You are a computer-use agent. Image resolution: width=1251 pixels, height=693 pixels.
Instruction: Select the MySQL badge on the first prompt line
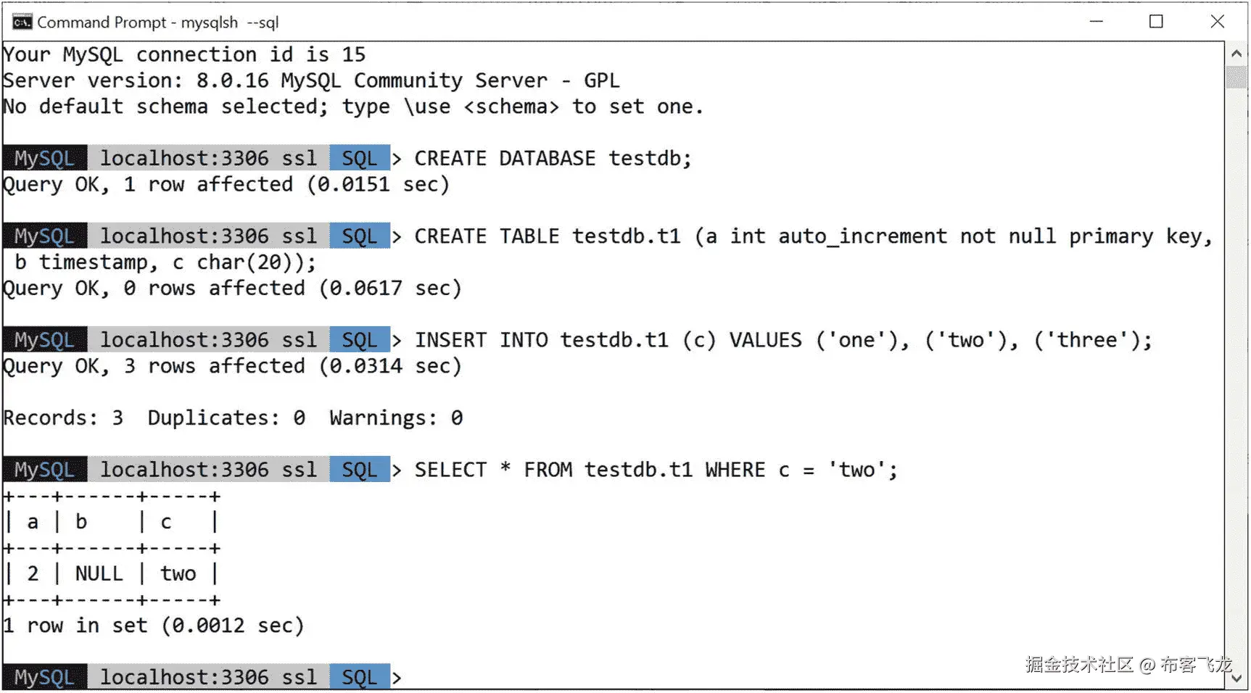[42, 158]
